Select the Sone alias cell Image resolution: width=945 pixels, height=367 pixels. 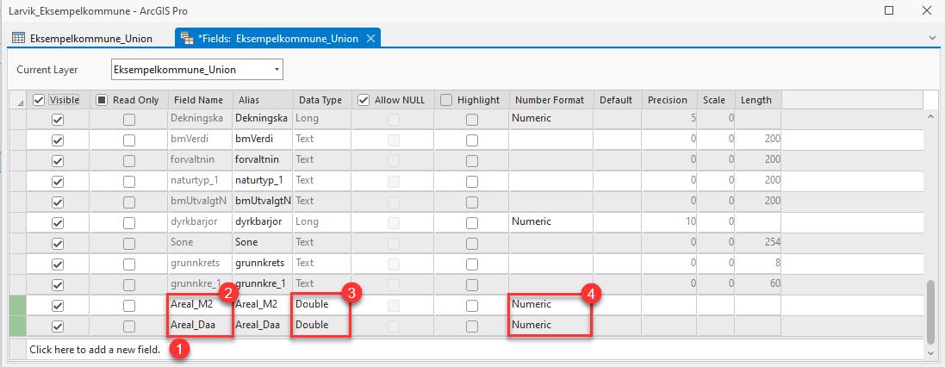pyautogui.click(x=262, y=242)
